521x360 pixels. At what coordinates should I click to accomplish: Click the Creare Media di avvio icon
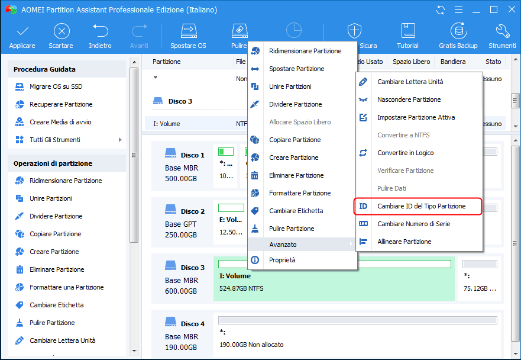tap(20, 122)
